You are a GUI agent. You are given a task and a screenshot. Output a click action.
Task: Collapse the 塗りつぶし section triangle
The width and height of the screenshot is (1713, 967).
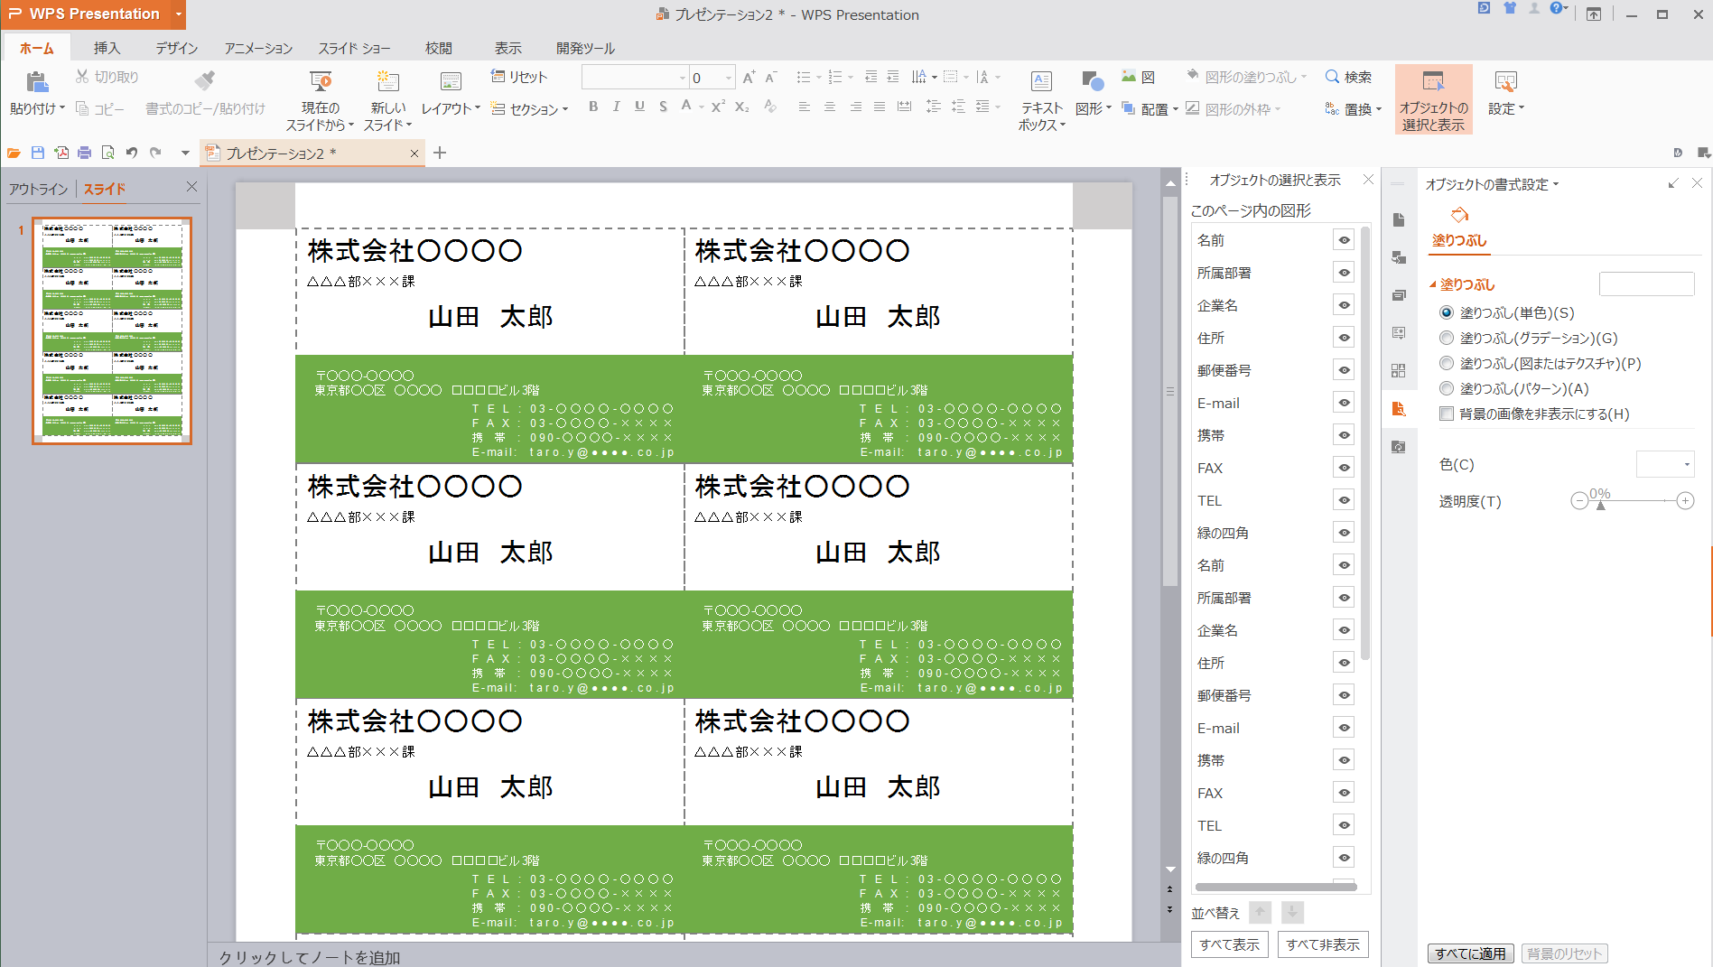point(1433,284)
